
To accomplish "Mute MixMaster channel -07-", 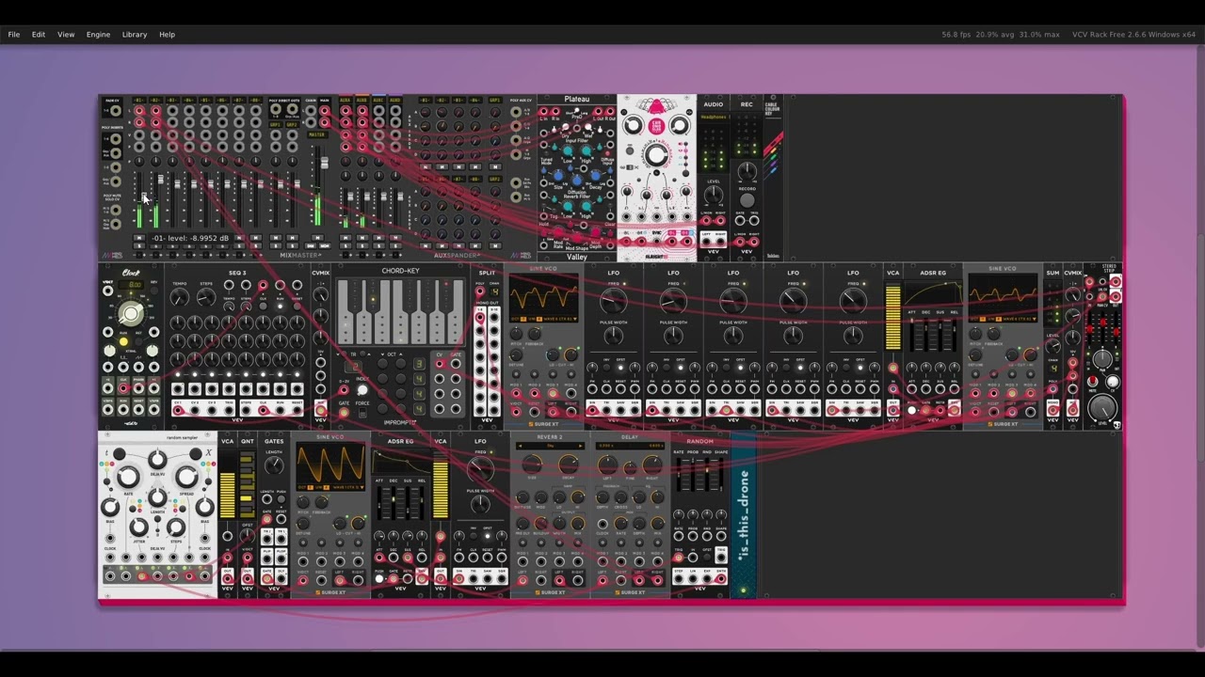I will click(x=239, y=237).
